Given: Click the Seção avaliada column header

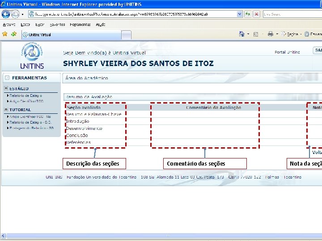Looking at the screenshot, I should click(84, 108).
